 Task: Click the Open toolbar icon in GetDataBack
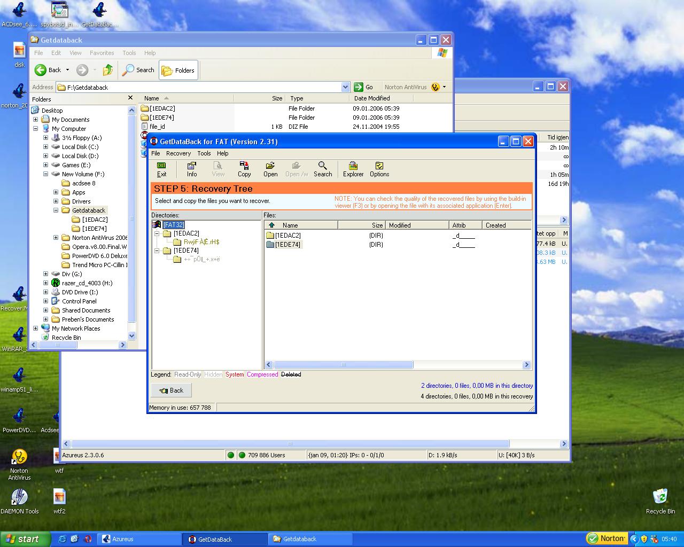pyautogui.click(x=270, y=169)
